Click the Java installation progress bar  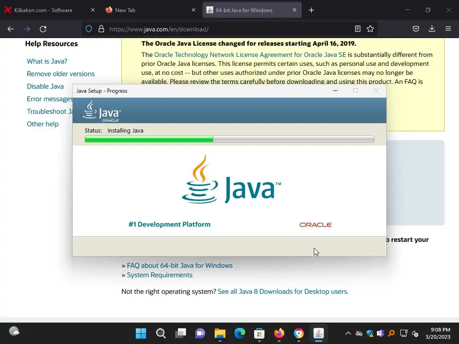[229, 139]
